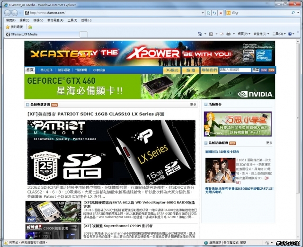303x247 pixels.
Task: Open the recent pages dropdown arrow
Action: (x=20, y=13)
